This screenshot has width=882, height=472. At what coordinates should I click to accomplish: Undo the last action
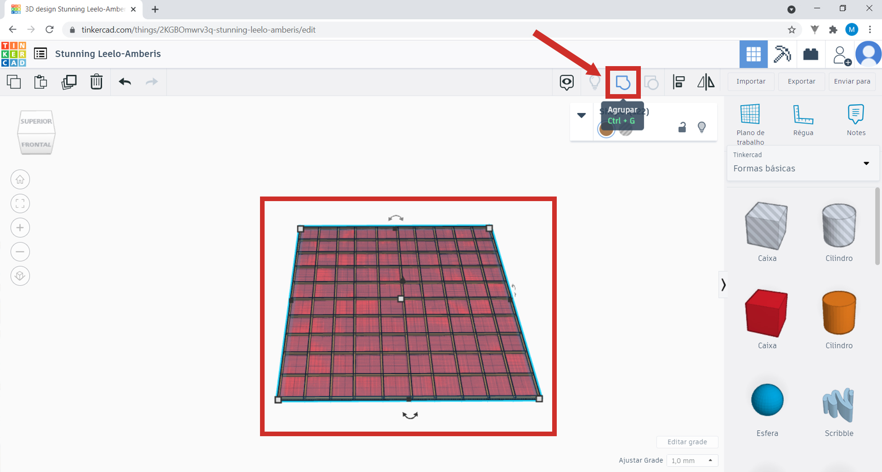[125, 82]
